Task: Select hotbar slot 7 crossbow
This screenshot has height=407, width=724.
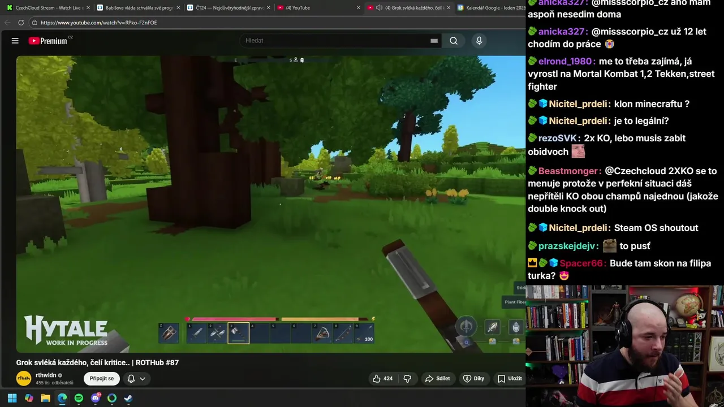Action: point(322,334)
